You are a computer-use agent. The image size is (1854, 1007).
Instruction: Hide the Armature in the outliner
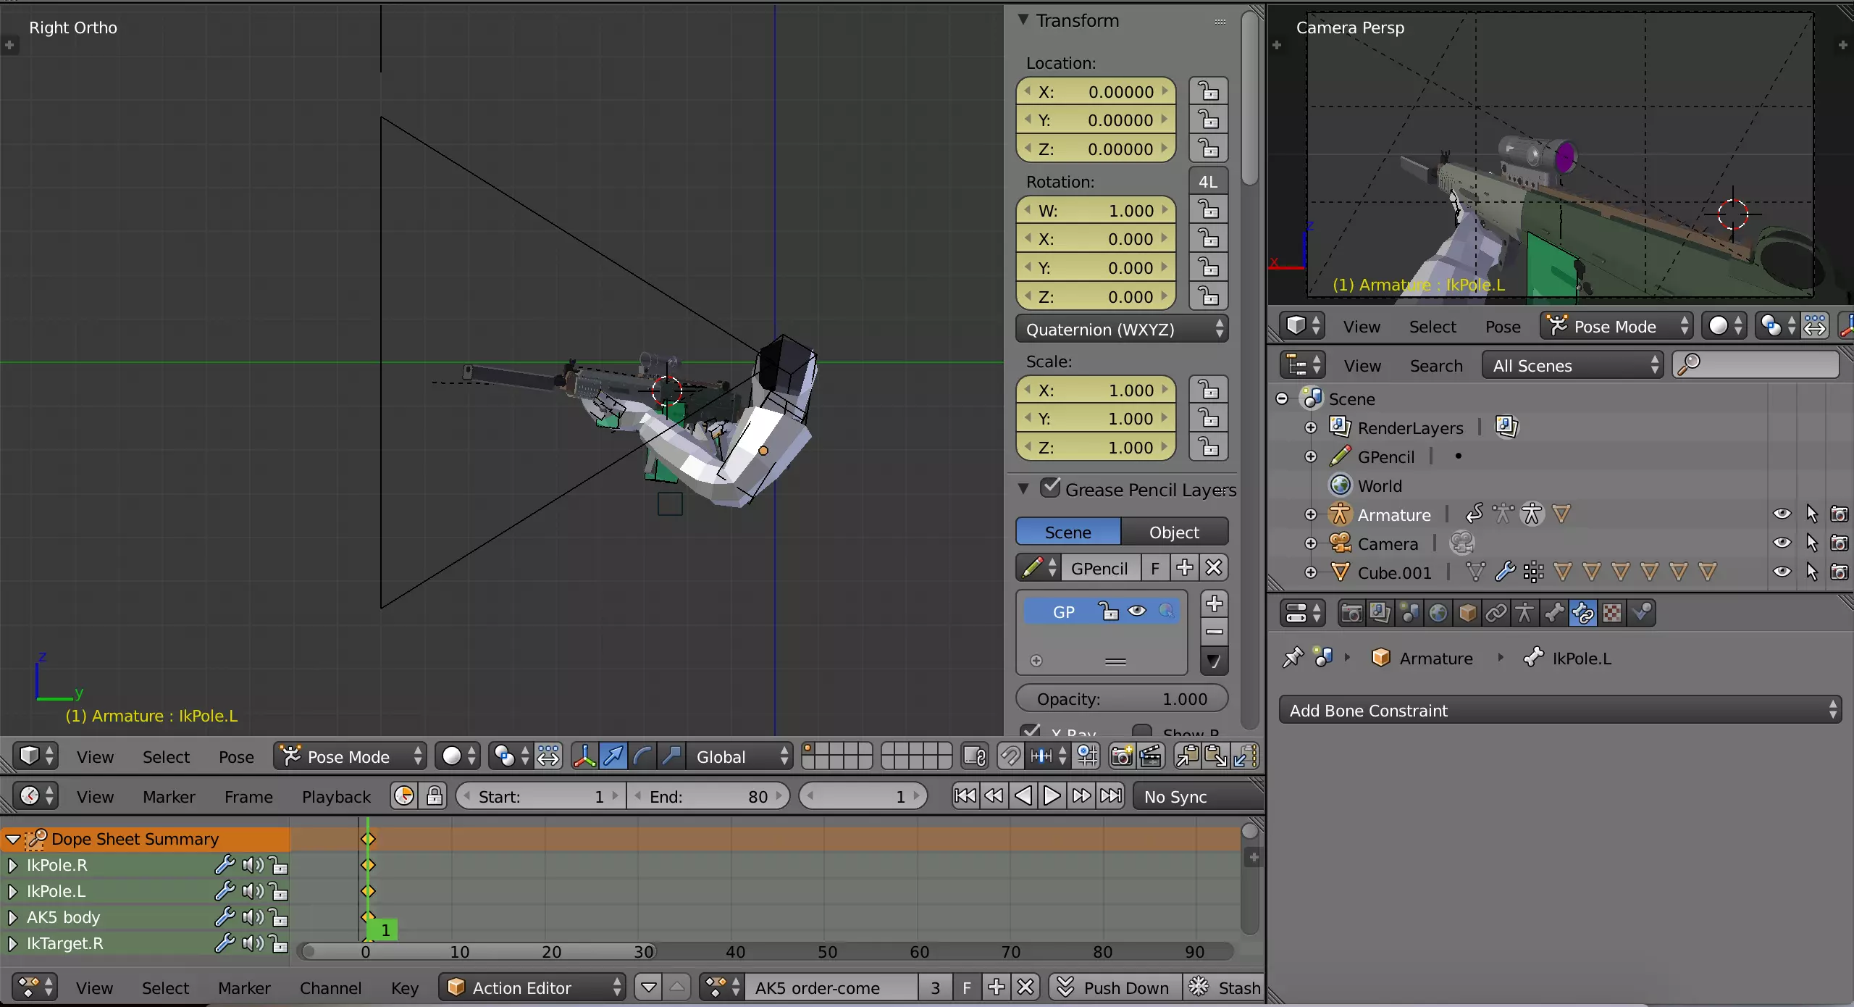[x=1782, y=514]
